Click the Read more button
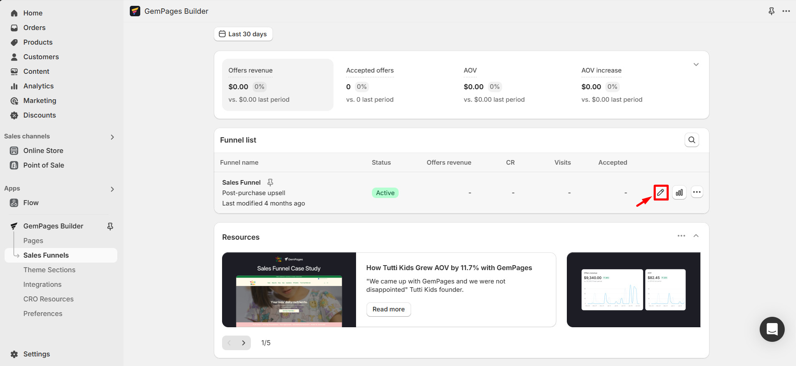796x366 pixels. (x=388, y=309)
